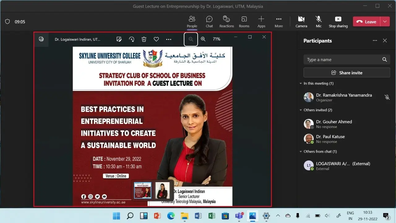The width and height of the screenshot is (396, 223).
Task: Show hidden tray icons chevron
Action: click(x=278, y=216)
